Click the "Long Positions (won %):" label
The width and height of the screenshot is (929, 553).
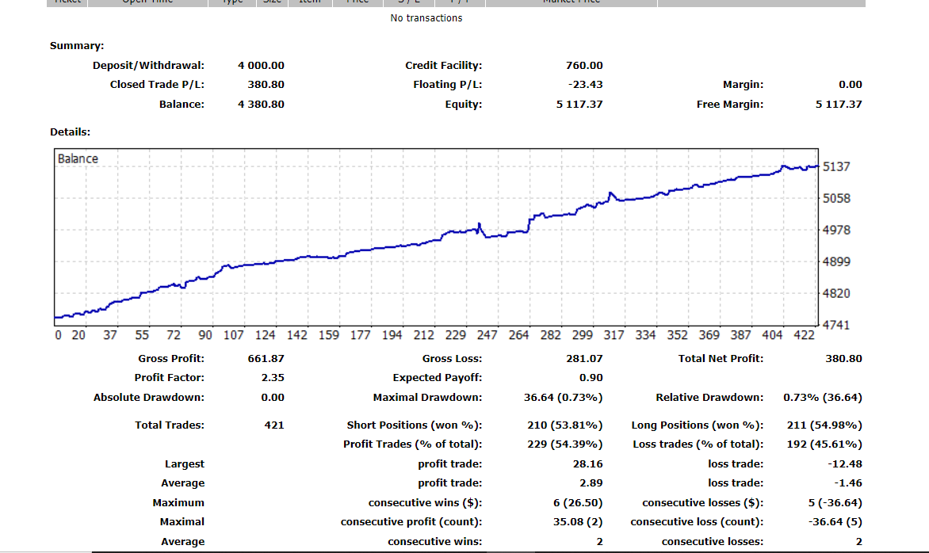698,425
